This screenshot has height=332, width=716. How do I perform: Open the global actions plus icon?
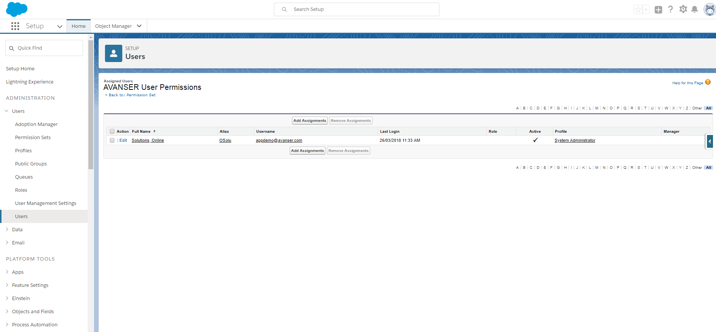tap(658, 10)
